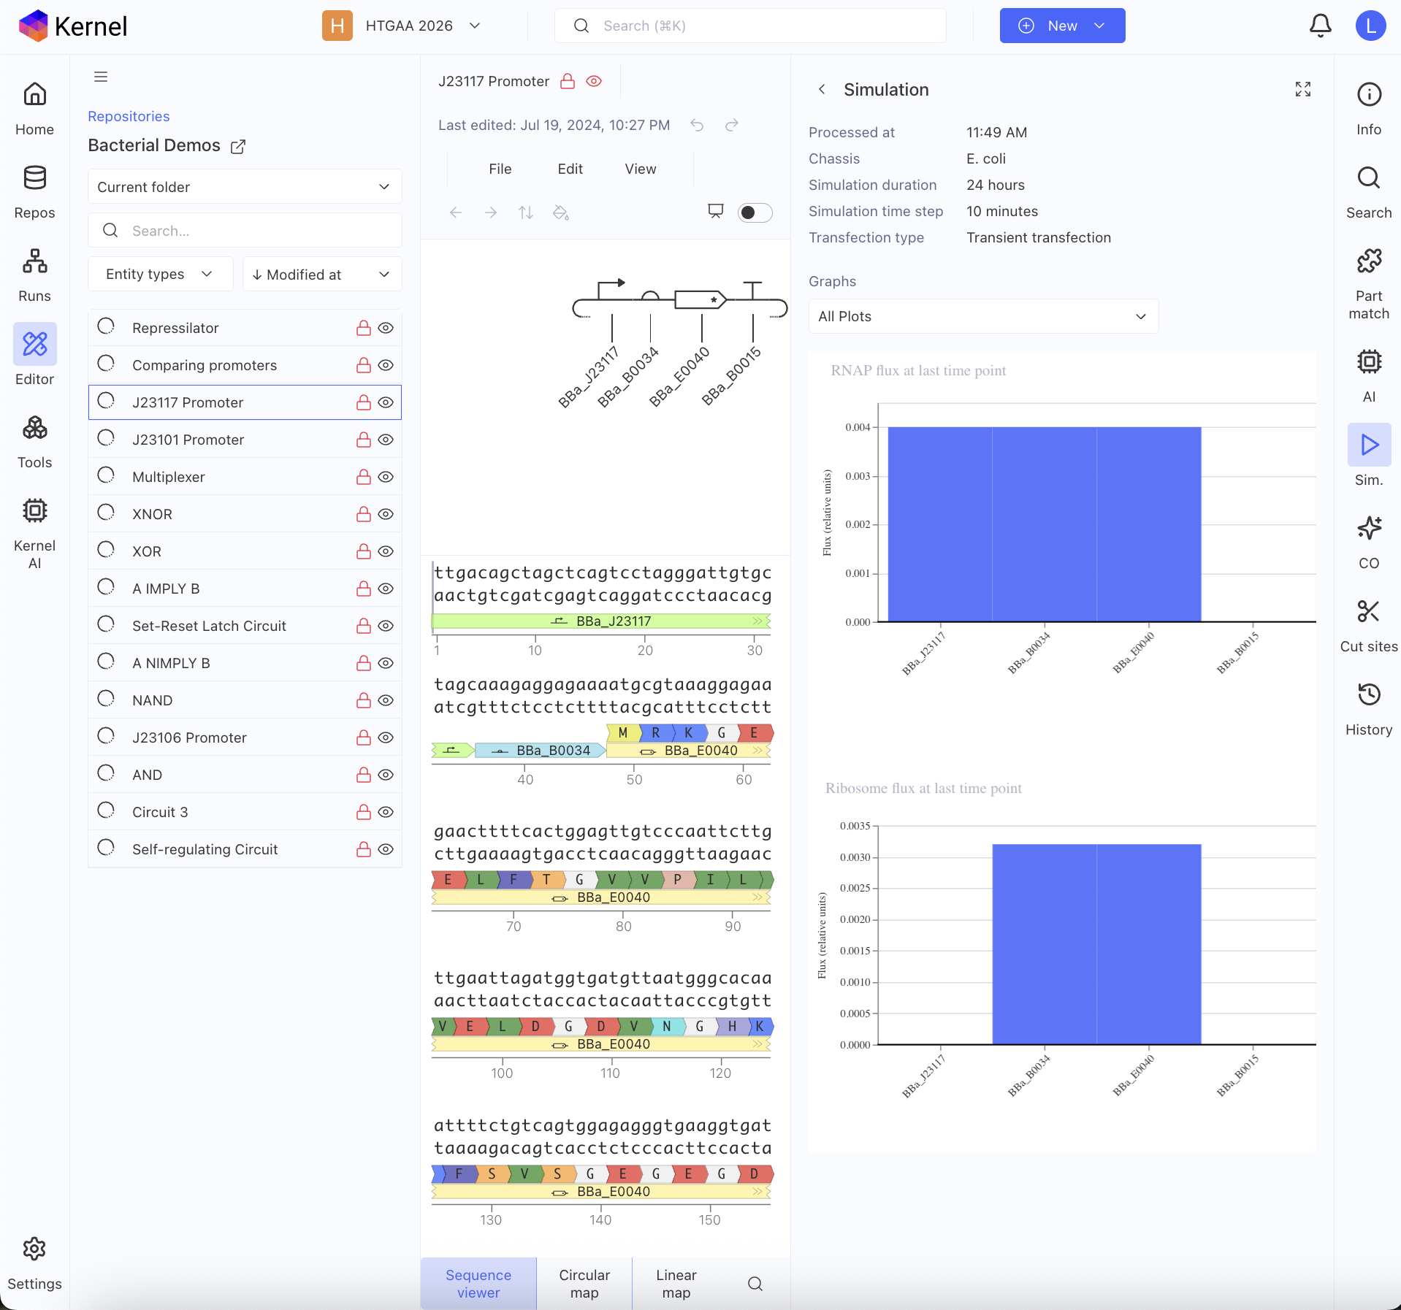Open the Part match panel

(x=1368, y=283)
